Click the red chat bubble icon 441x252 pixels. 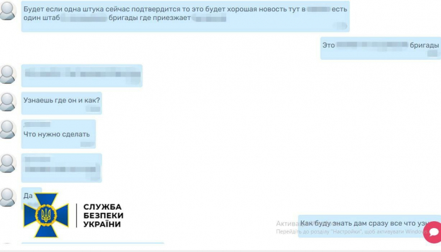coord(432,233)
